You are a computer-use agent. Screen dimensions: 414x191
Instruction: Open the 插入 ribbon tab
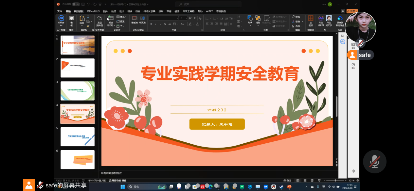point(105,11)
